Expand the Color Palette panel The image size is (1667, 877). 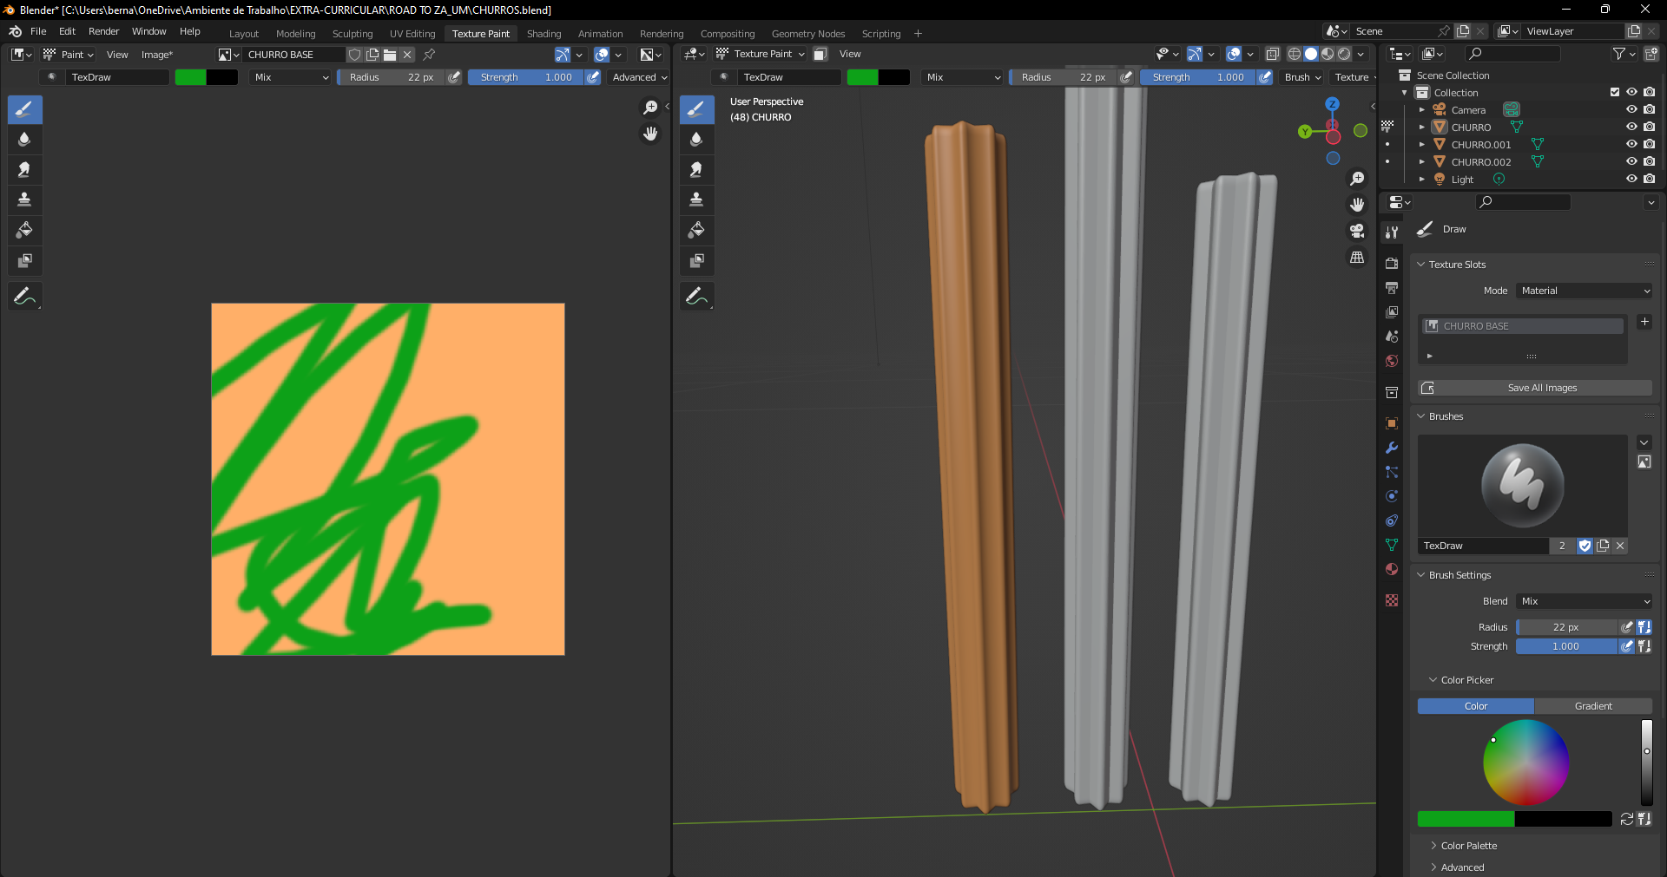pyautogui.click(x=1469, y=846)
